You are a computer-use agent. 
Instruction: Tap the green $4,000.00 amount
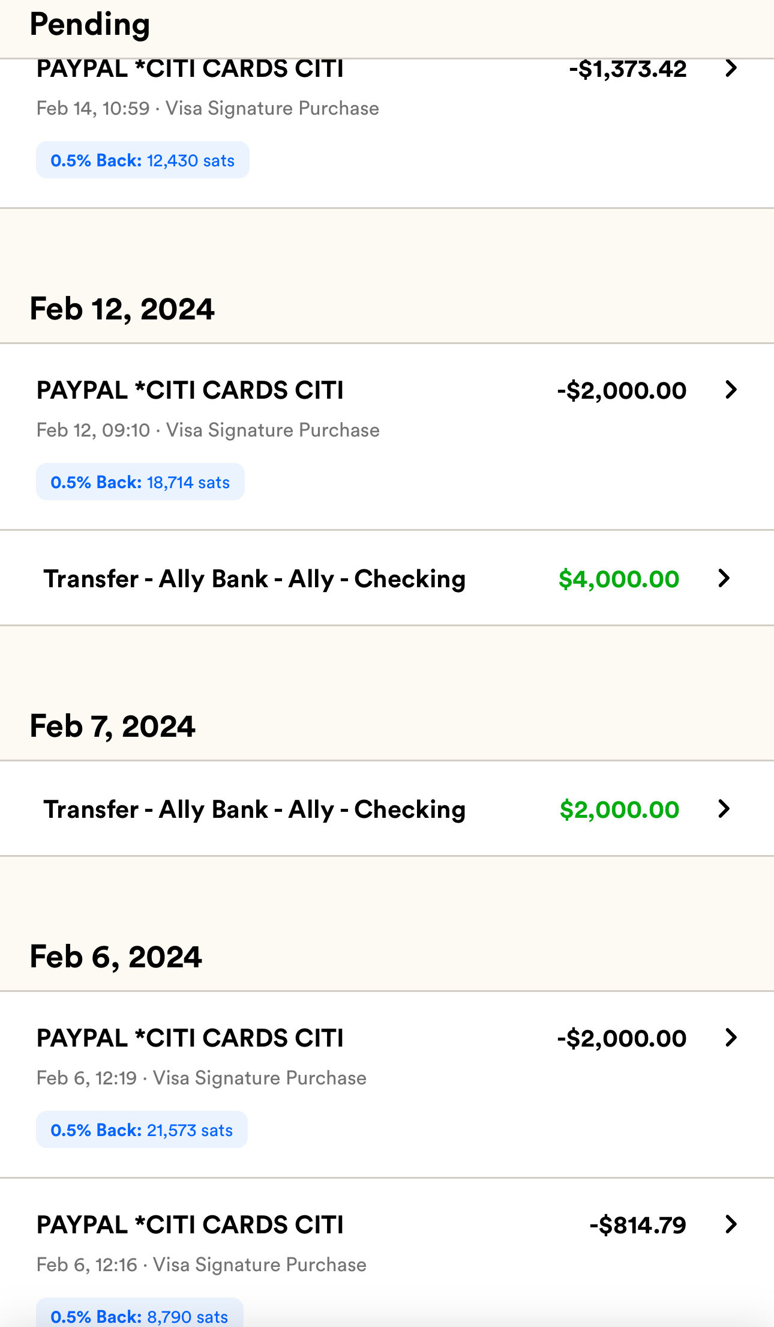619,579
